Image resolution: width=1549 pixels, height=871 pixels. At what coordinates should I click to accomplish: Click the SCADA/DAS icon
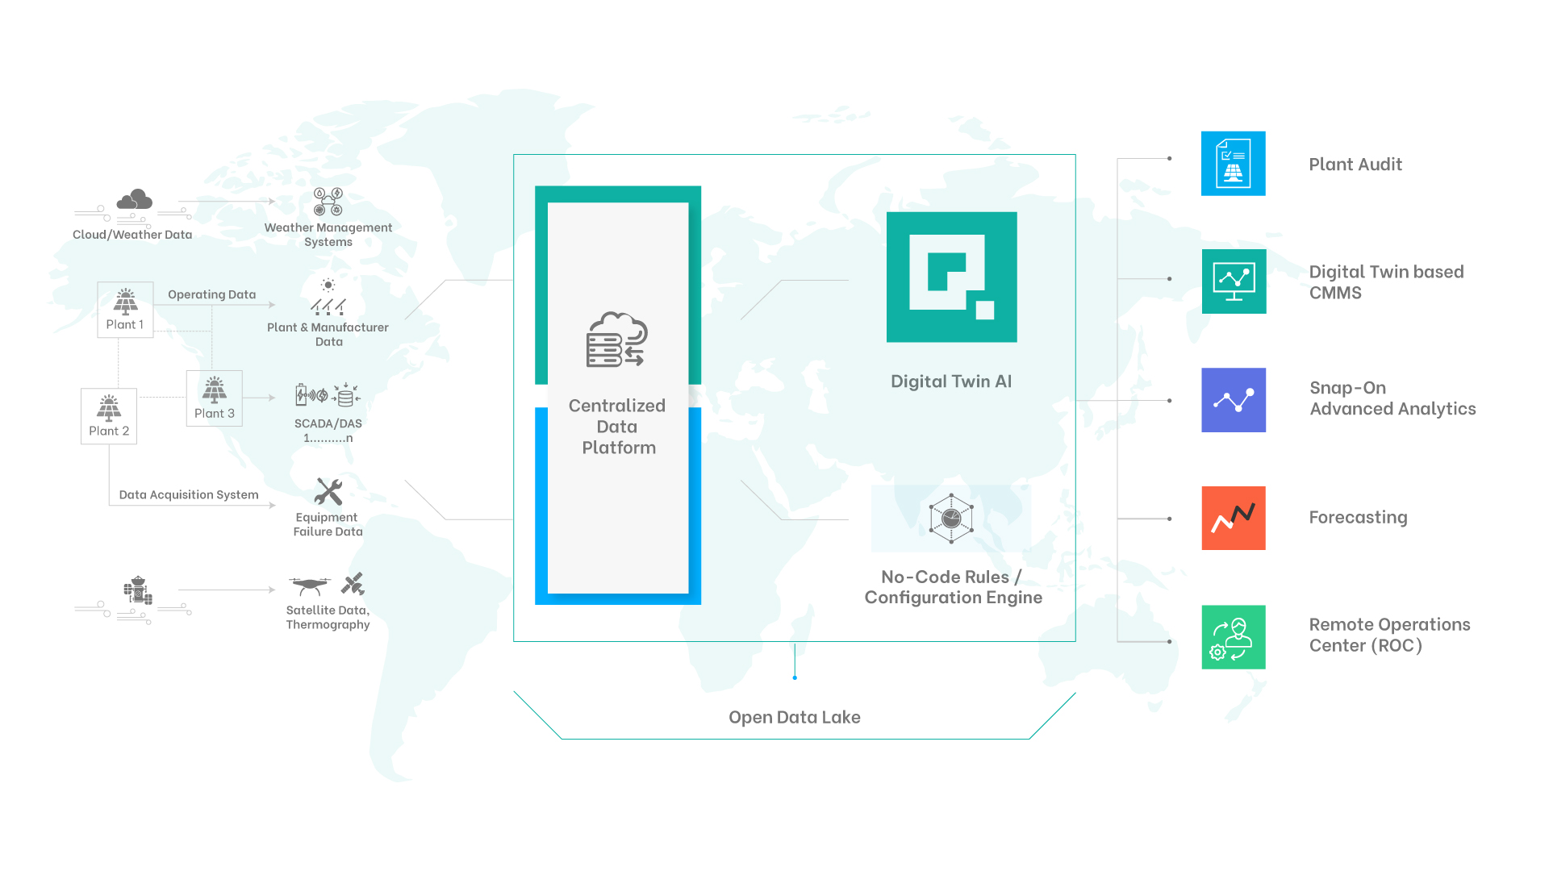pos(328,395)
